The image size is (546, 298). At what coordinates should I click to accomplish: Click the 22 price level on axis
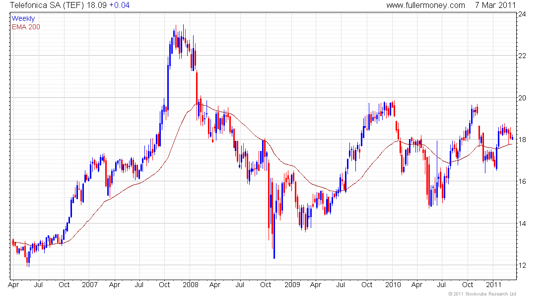(522, 56)
